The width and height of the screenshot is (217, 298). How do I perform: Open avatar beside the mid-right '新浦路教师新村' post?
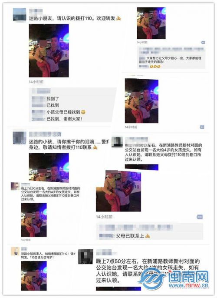coord(117,142)
